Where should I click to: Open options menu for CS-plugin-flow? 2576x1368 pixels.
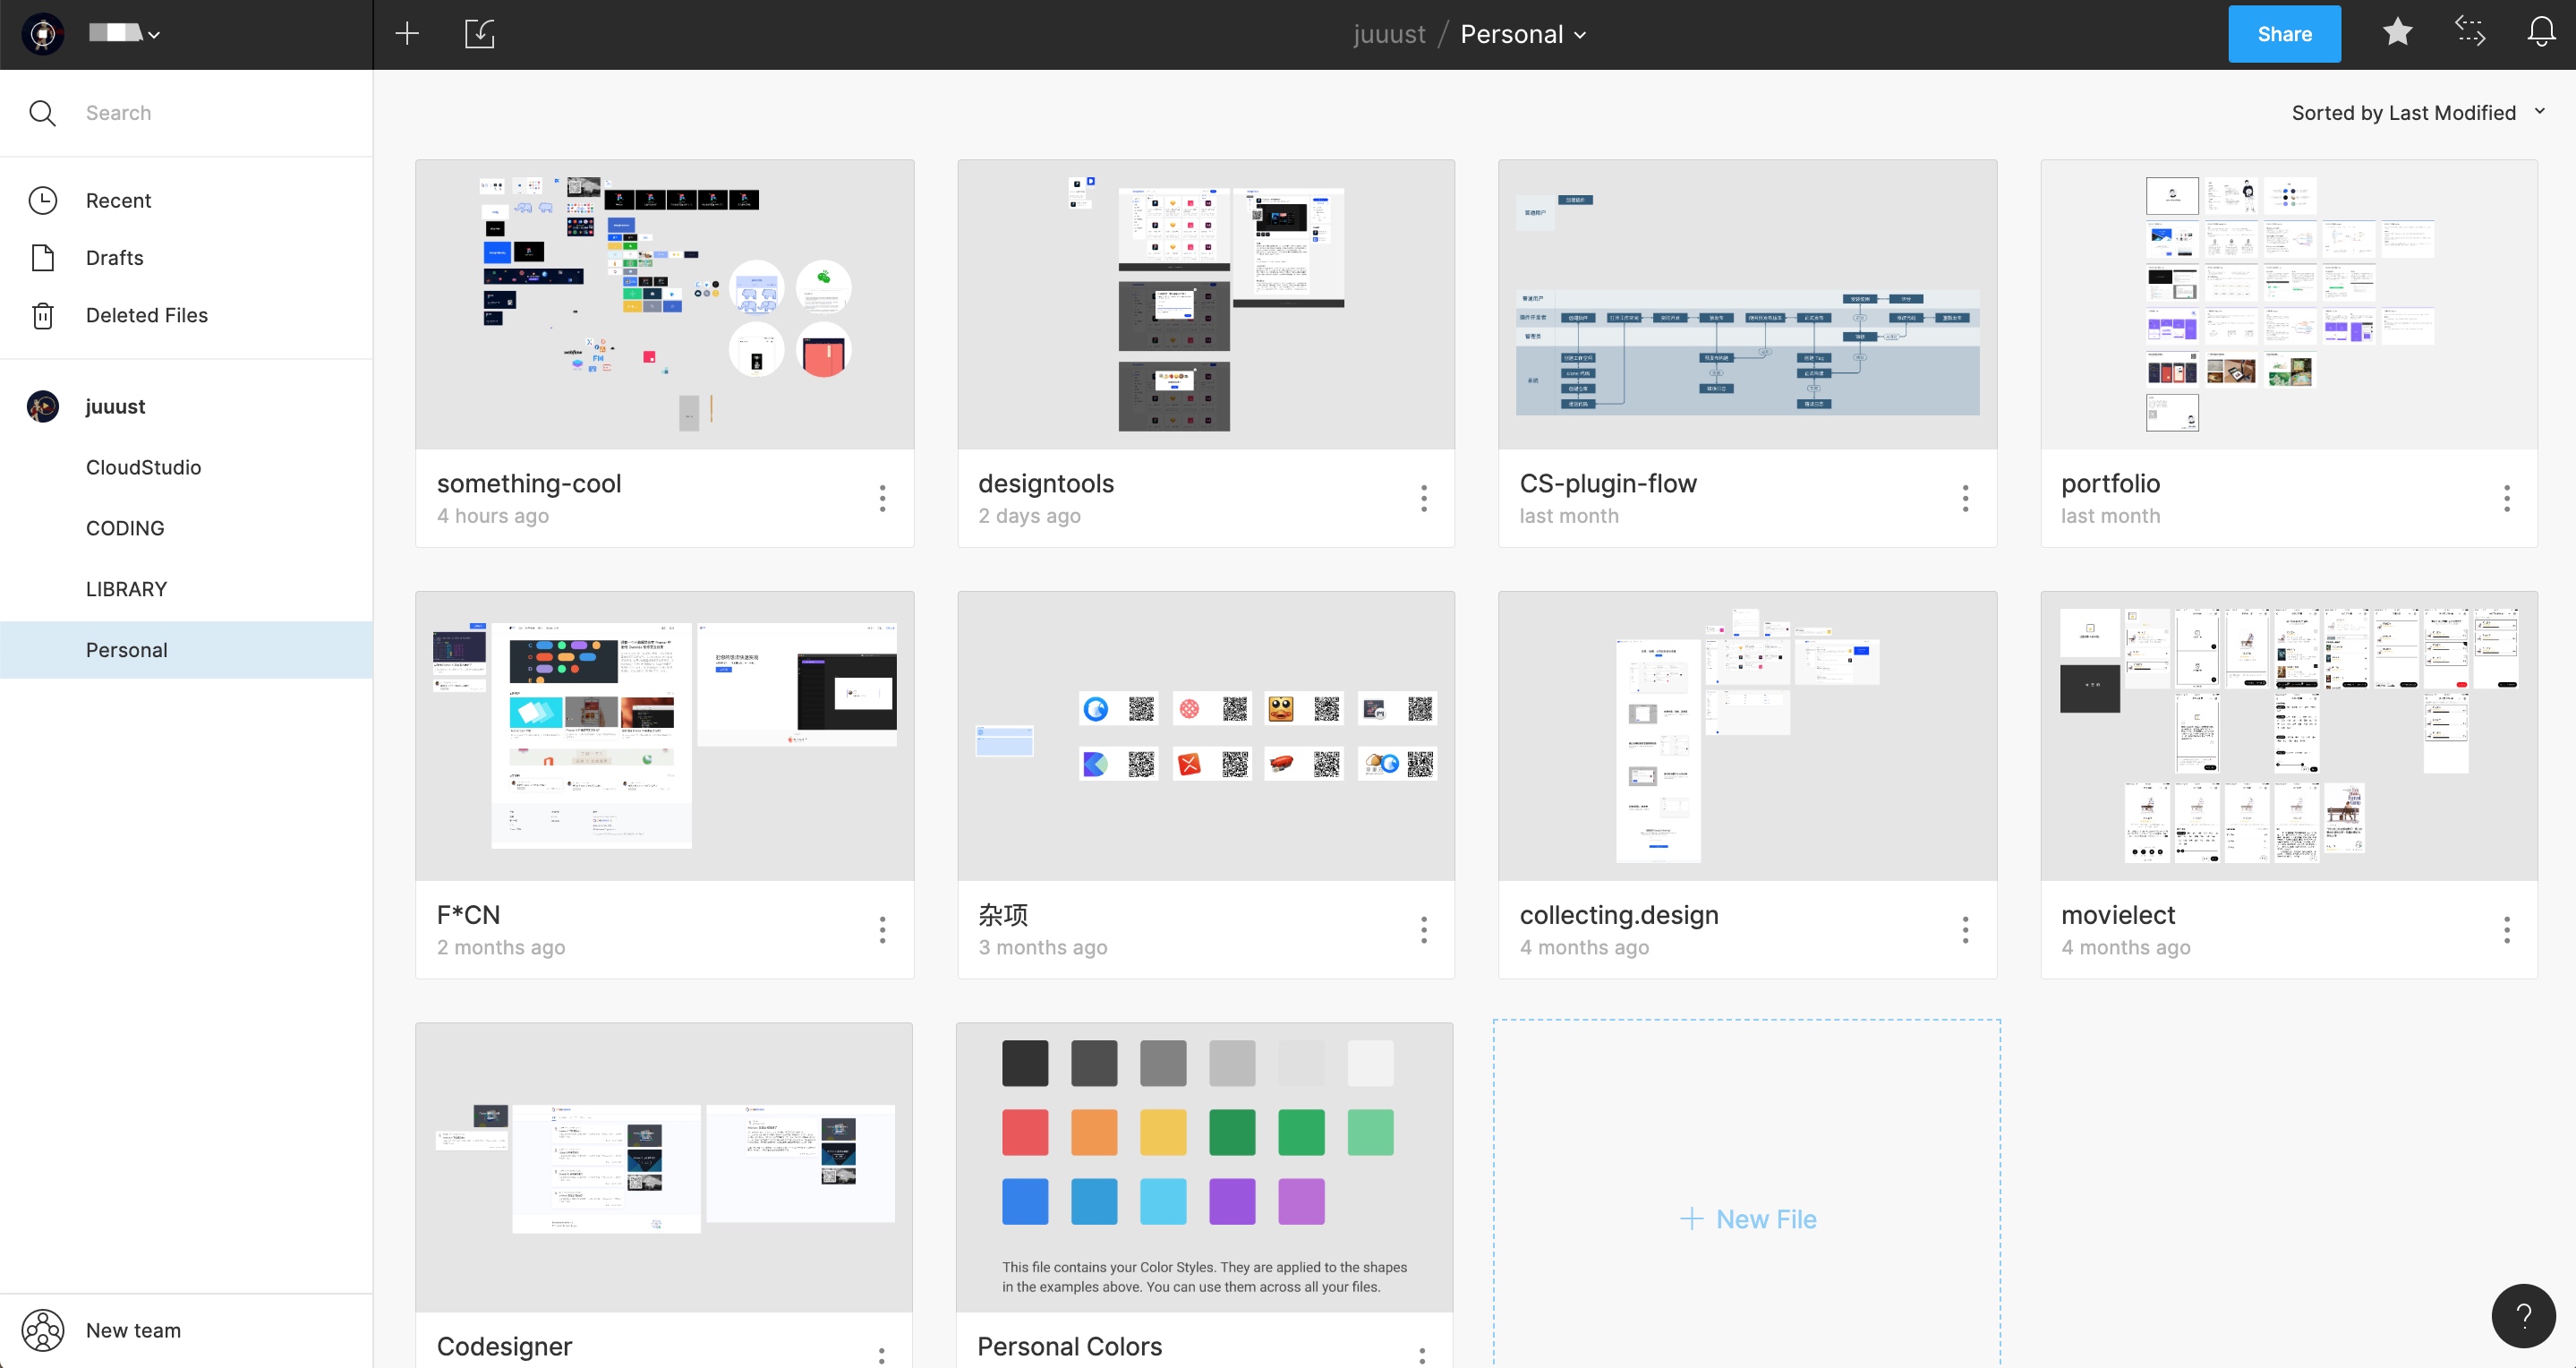click(x=1965, y=498)
